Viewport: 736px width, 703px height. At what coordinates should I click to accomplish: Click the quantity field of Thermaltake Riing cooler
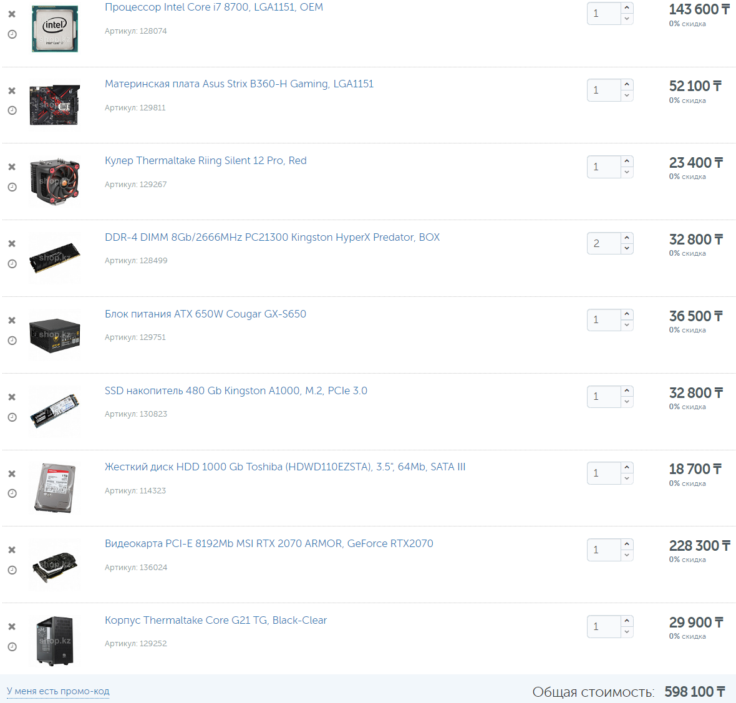click(604, 167)
